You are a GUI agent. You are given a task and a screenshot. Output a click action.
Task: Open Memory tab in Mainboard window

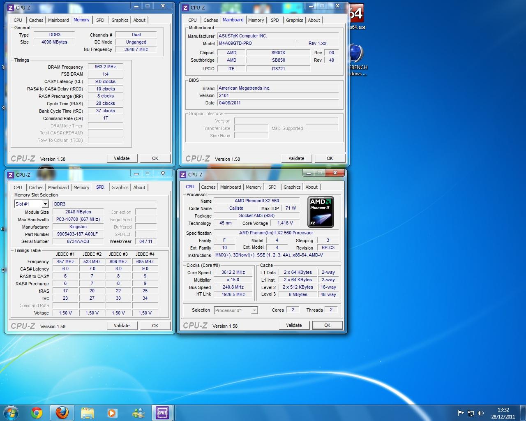tap(256, 20)
